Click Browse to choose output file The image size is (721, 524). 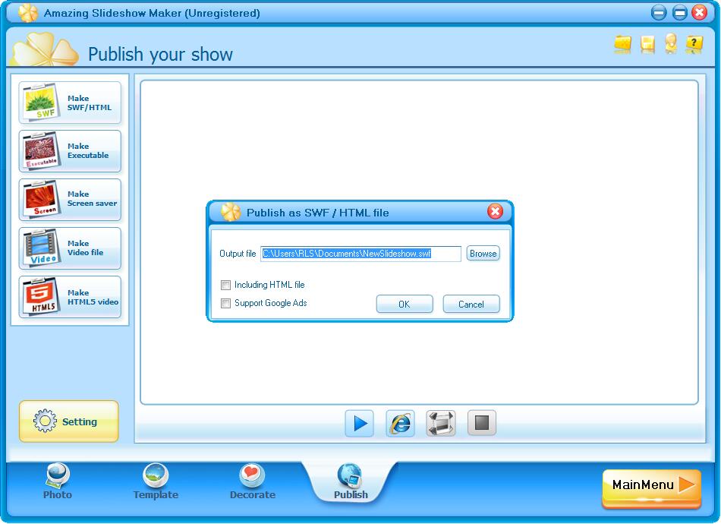483,254
